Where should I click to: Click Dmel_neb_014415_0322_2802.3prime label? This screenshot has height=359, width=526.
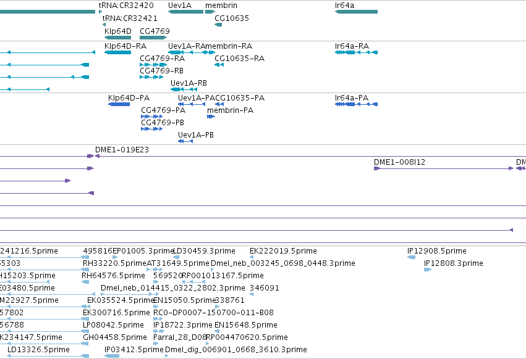pos(173,288)
